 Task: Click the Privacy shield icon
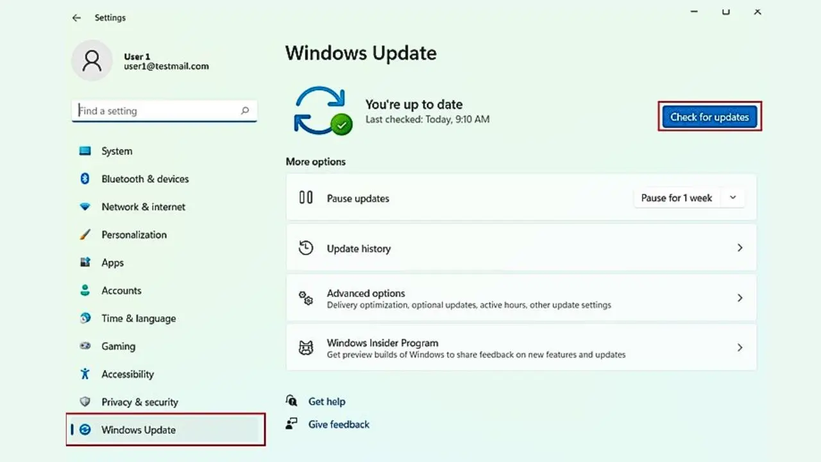85,402
